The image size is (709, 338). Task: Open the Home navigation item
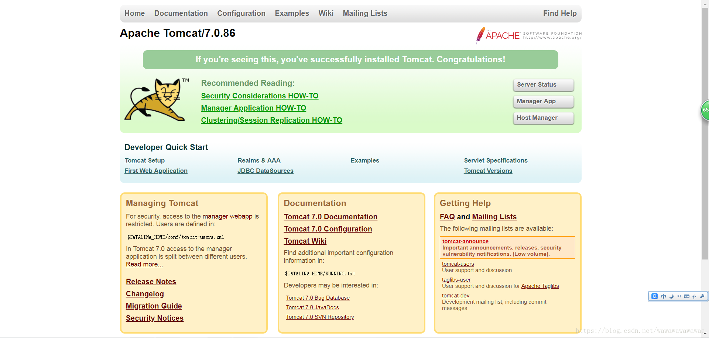(134, 13)
